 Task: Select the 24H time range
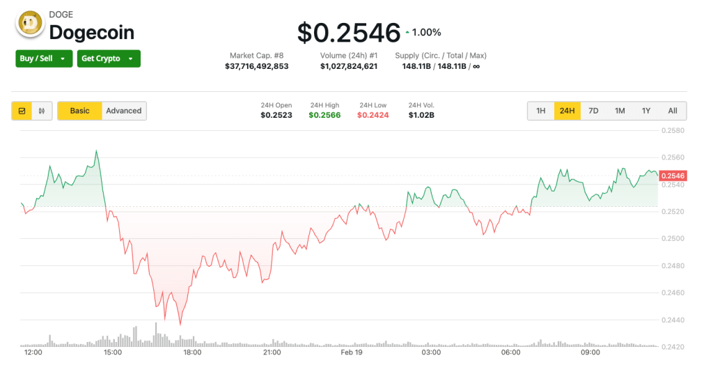point(567,111)
